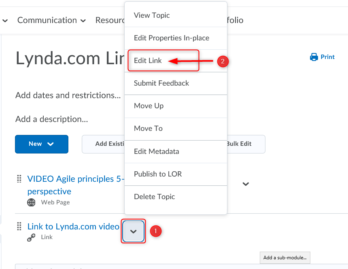Choose Publish to LOR
348x269 pixels.
[x=158, y=174]
